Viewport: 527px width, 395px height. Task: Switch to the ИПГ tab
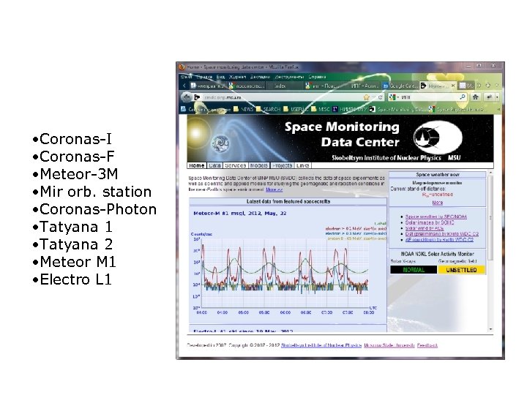pos(362,86)
